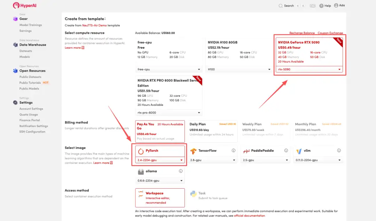Choose the Monthly Plan billing option

coord(318,131)
